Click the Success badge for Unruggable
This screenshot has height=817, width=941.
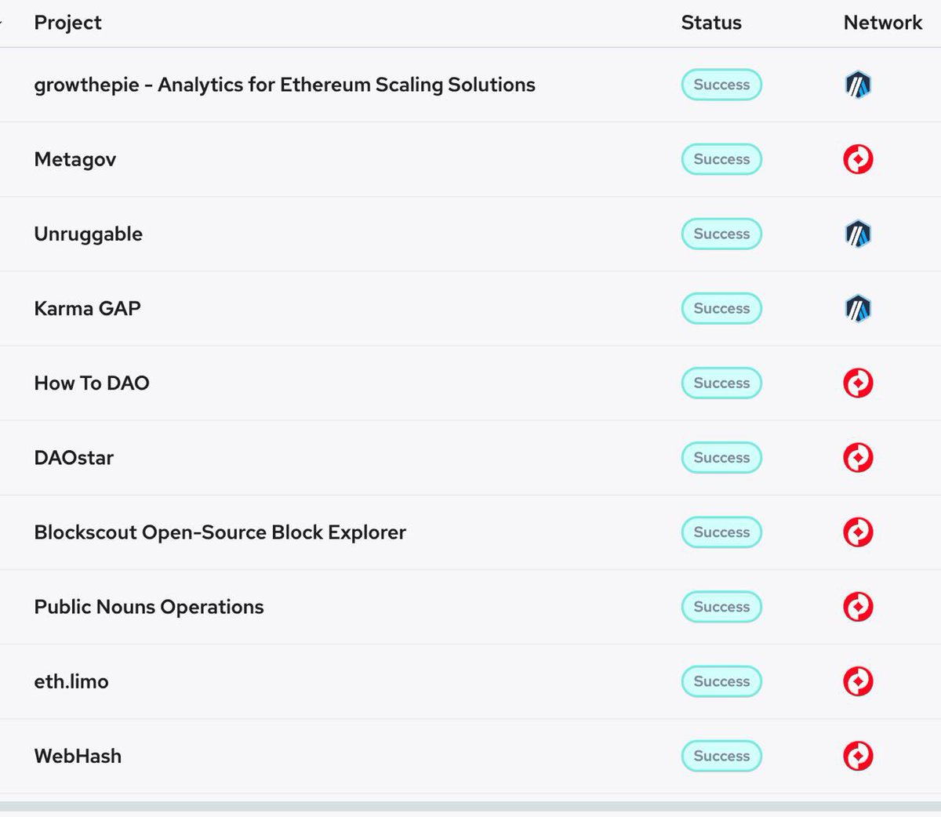pos(721,234)
